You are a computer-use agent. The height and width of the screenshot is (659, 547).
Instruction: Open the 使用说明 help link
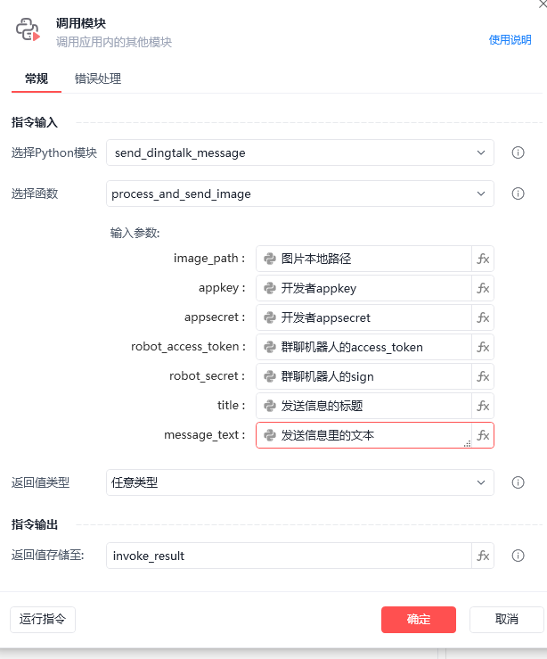[x=510, y=40]
